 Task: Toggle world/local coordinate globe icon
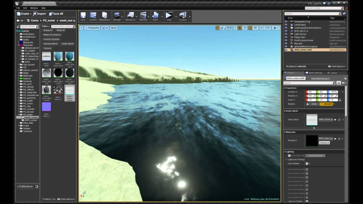[x=231, y=28]
